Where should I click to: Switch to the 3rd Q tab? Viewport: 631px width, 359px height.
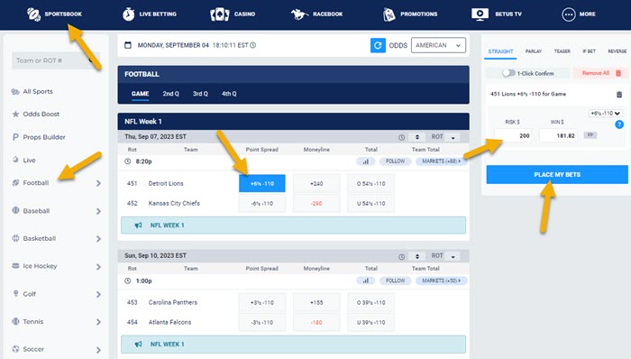(200, 94)
